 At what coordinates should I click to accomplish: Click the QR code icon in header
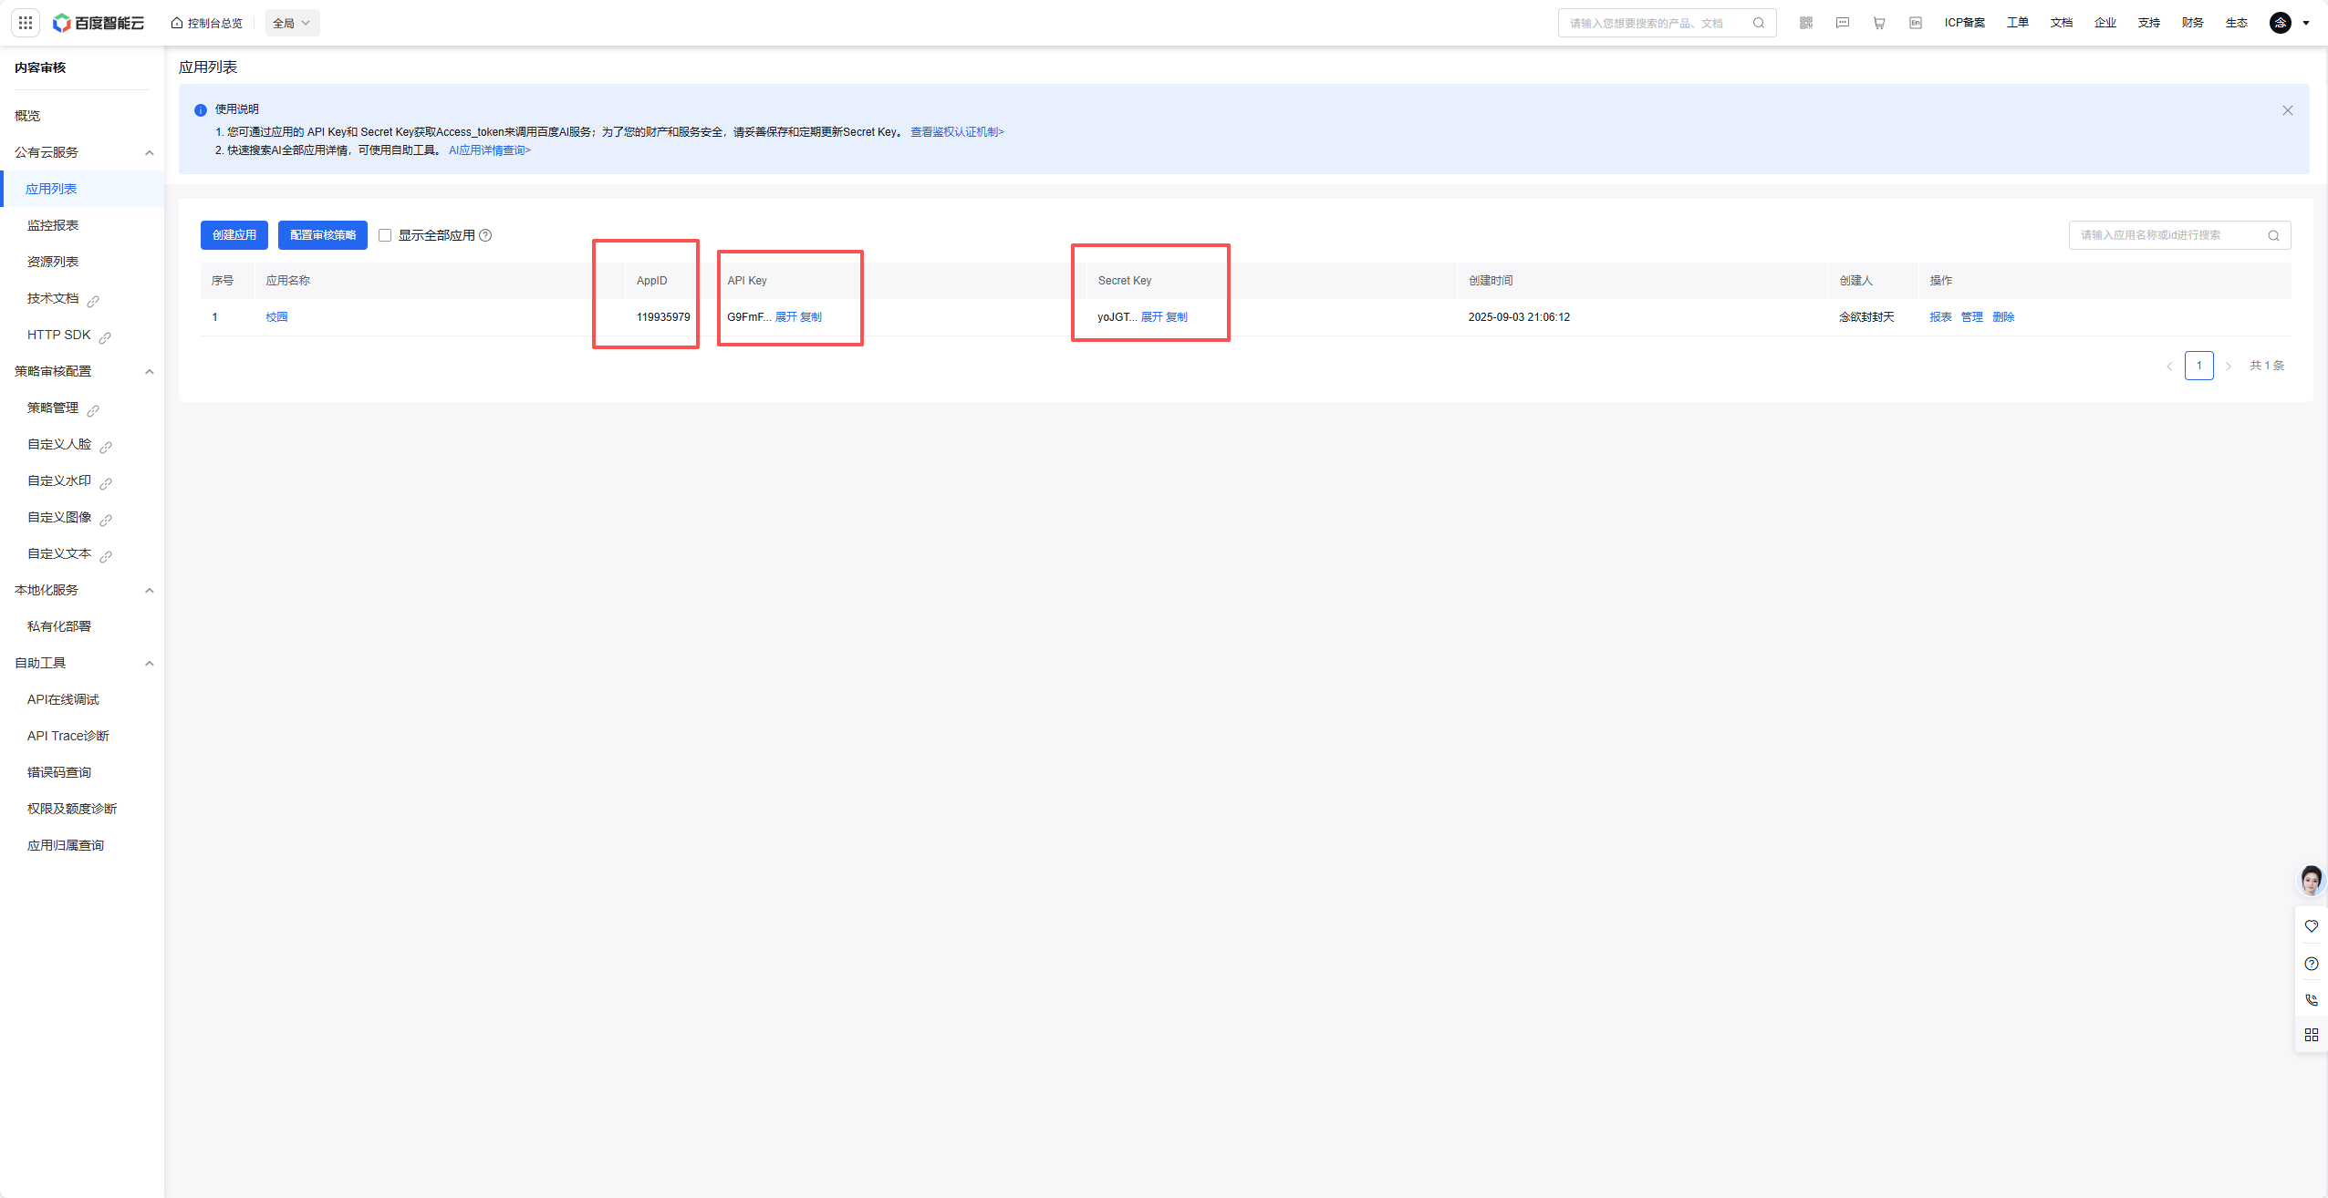coord(1805,23)
